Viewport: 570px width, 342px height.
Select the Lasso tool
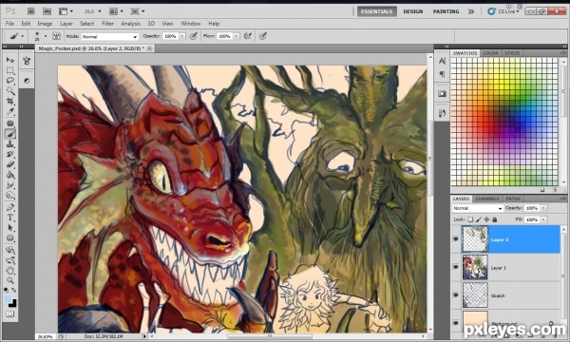(x=10, y=81)
